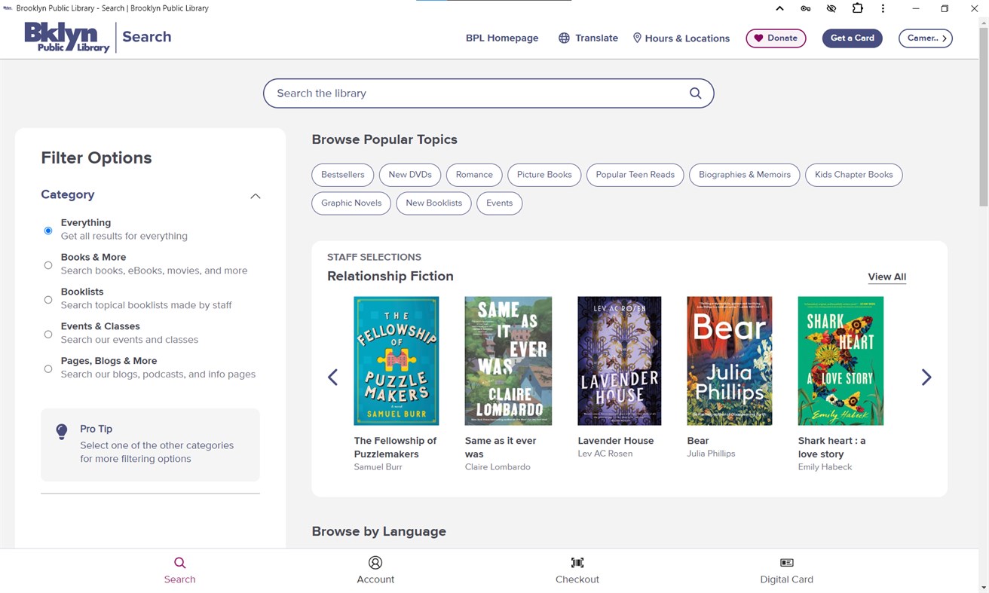Click the magnifier icon in search bar
989x593 pixels.
695,93
